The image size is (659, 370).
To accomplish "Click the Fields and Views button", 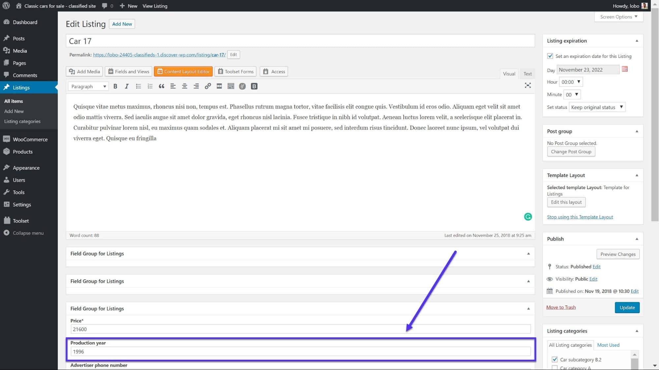I will [129, 71].
